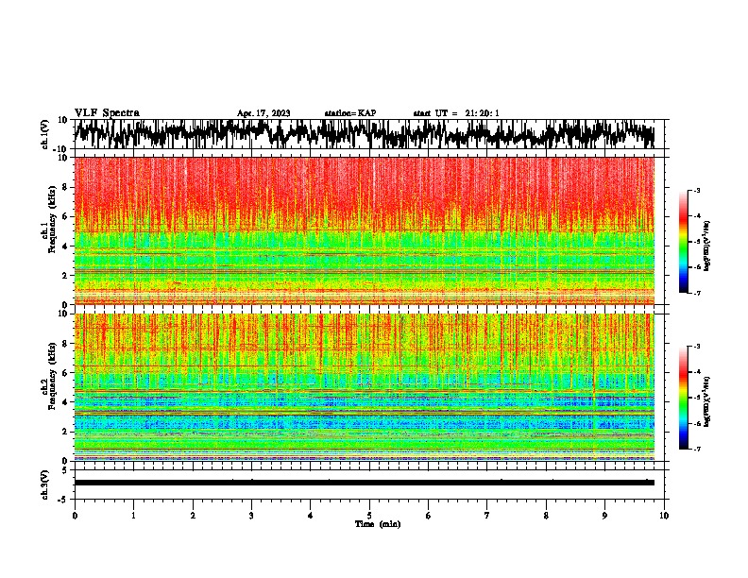Click the "-7" tick on ch.1 color bar
Image resolution: width=748 pixels, height=578 pixels.
(697, 293)
